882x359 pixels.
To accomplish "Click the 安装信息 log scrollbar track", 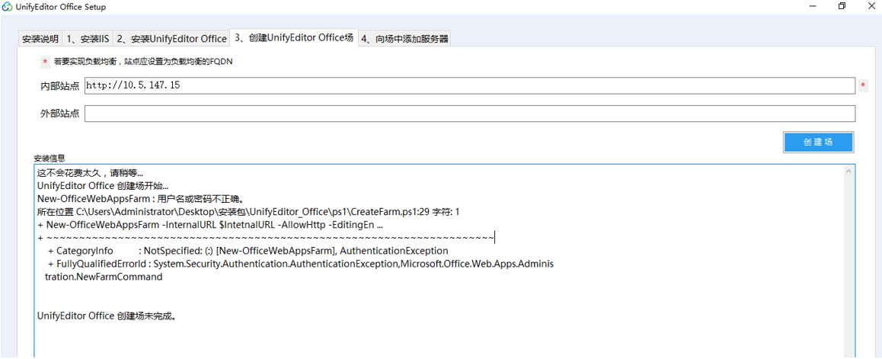I will click(849, 264).
